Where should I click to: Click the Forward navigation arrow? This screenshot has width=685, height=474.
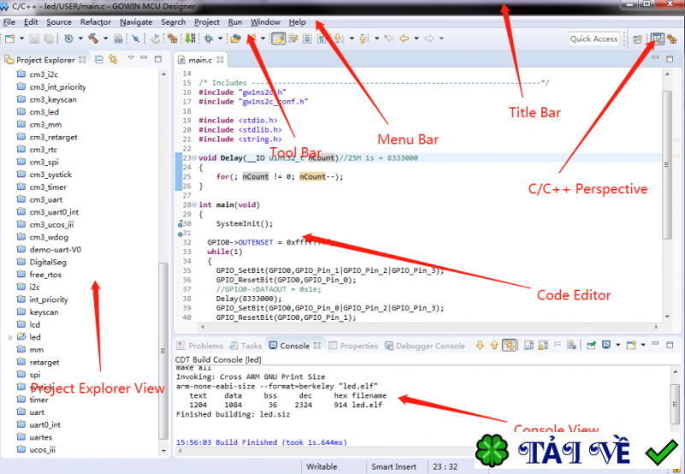click(x=429, y=39)
